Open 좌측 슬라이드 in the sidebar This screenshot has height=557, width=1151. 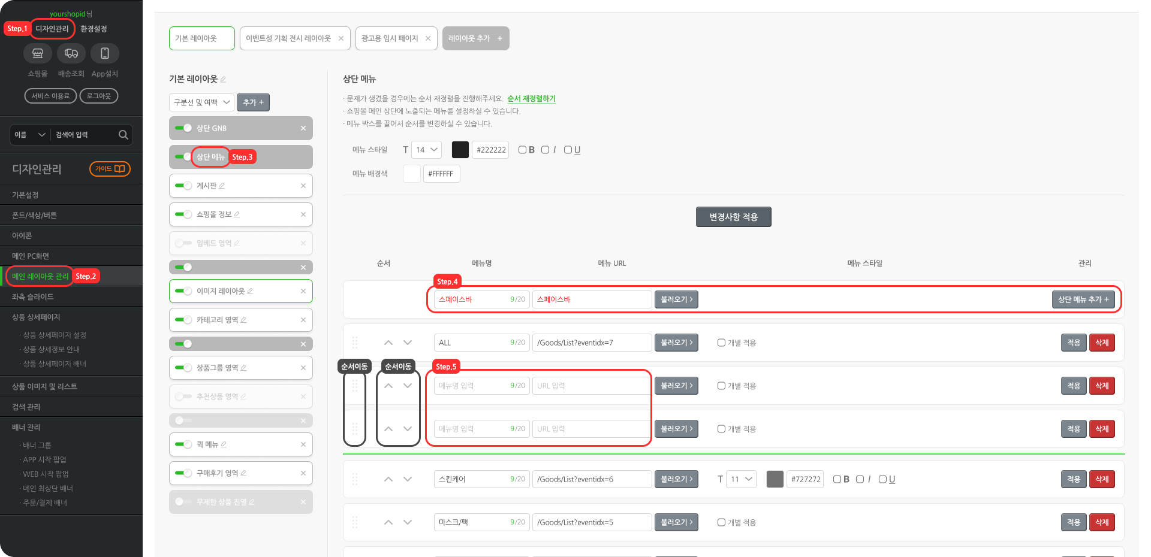click(x=71, y=297)
